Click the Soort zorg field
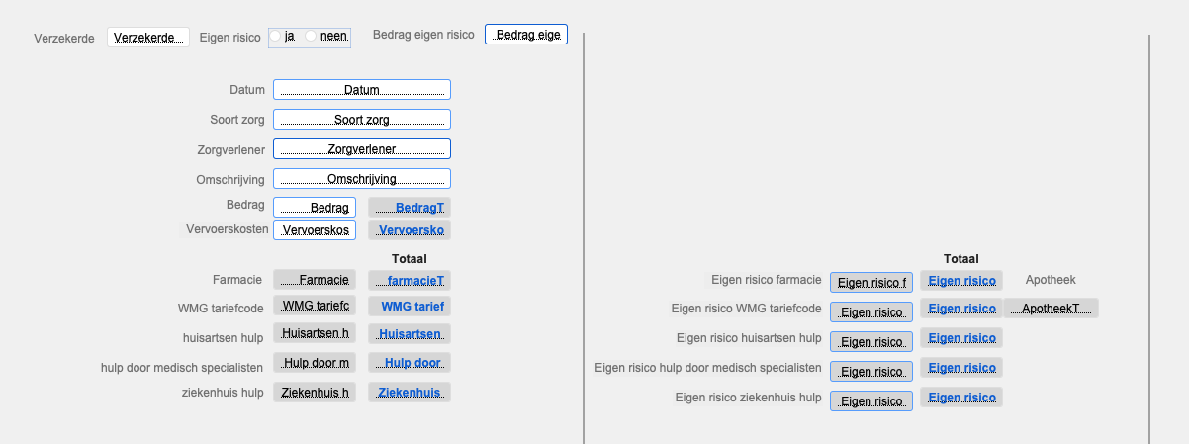Image resolution: width=1189 pixels, height=444 pixels. pyautogui.click(x=361, y=120)
